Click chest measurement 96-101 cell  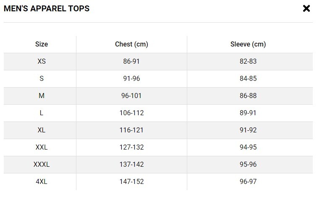[131, 96]
